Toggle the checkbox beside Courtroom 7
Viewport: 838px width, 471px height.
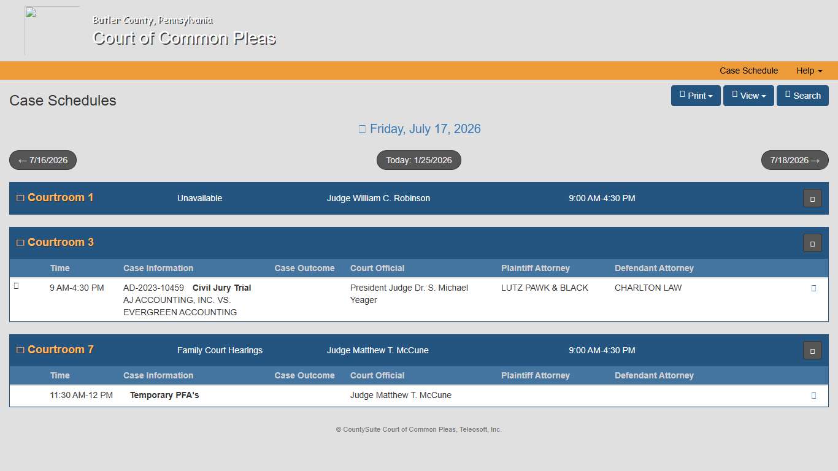click(20, 350)
